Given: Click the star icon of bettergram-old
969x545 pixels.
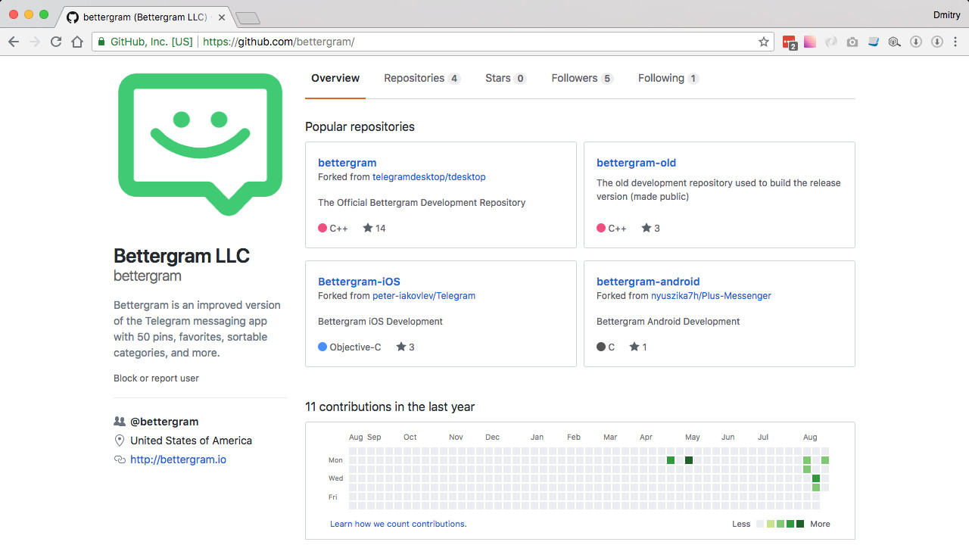Looking at the screenshot, I should [x=647, y=228].
